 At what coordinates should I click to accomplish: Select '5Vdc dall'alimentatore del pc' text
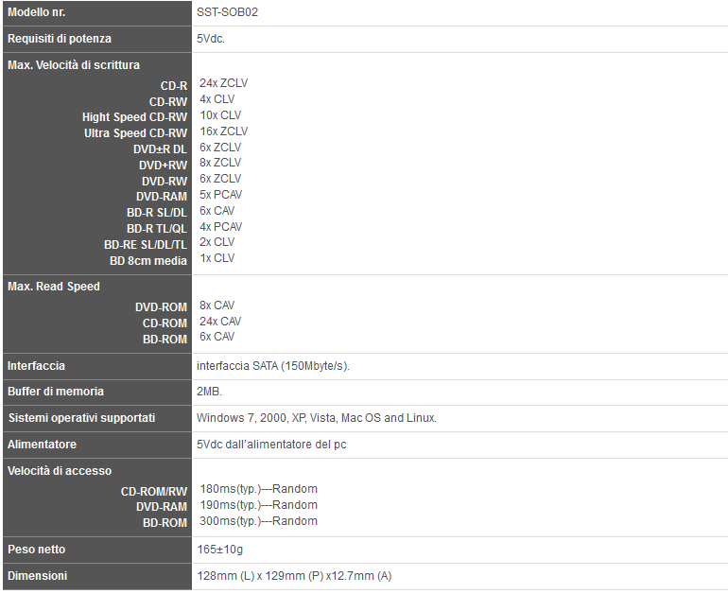271,445
